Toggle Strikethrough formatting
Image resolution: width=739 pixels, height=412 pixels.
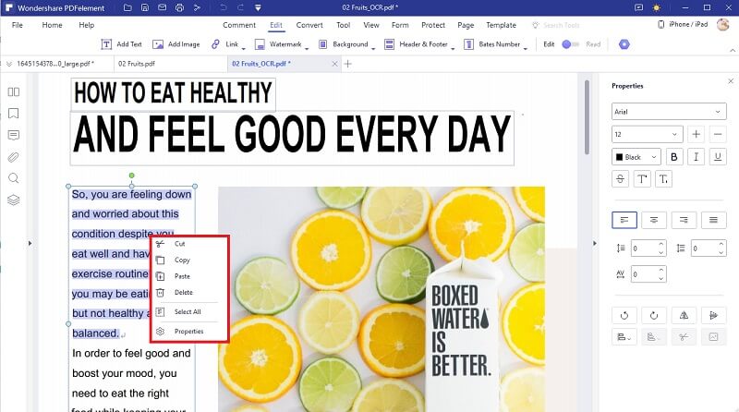(x=620, y=179)
